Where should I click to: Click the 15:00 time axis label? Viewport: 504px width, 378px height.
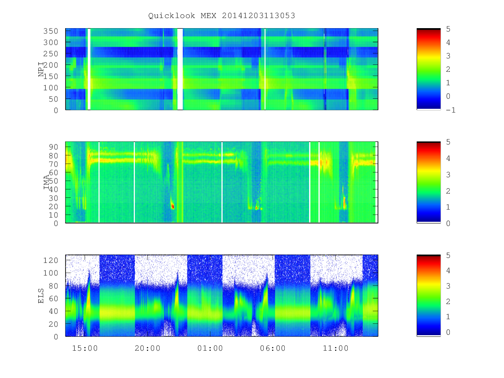[x=85, y=348]
